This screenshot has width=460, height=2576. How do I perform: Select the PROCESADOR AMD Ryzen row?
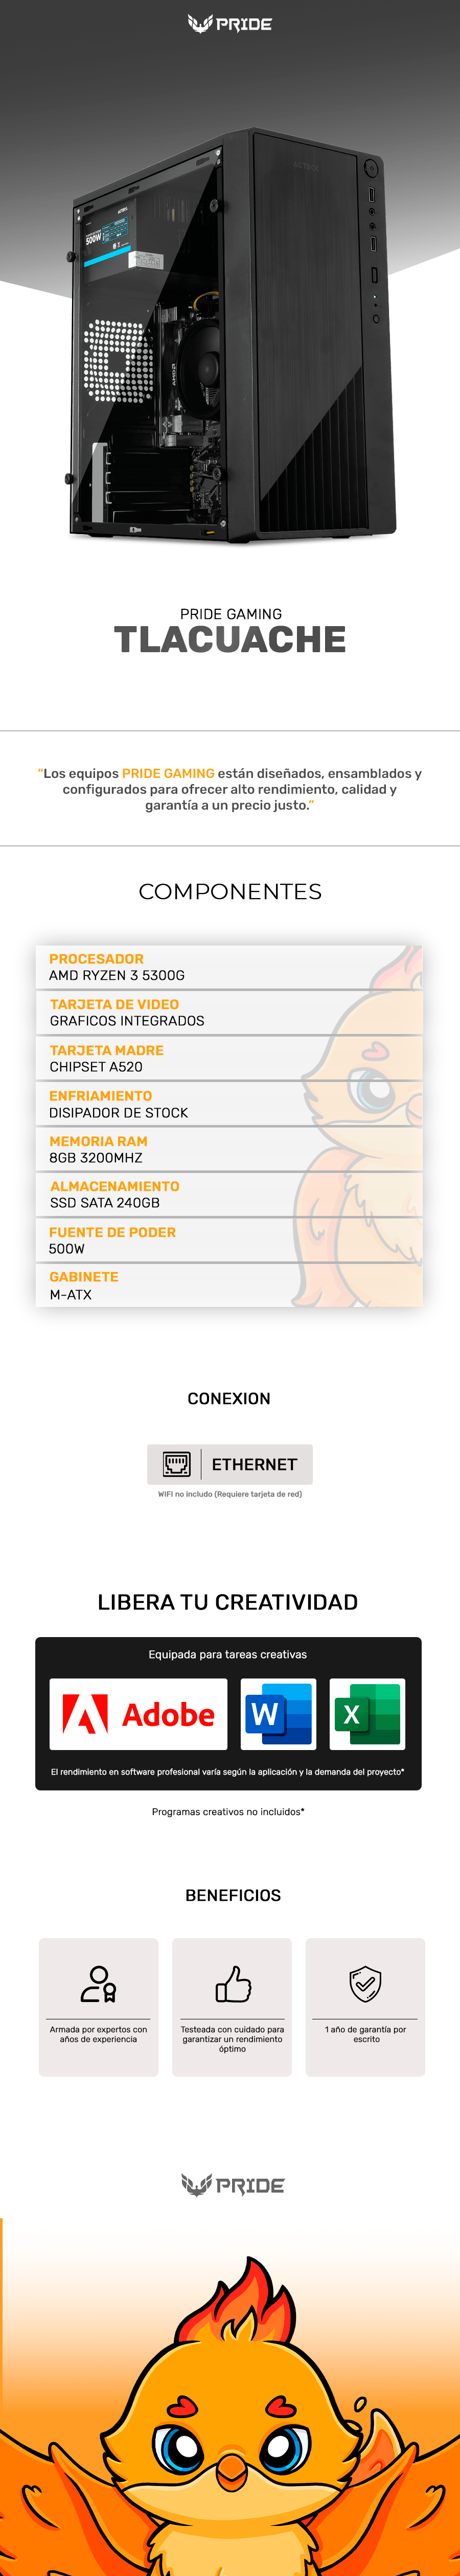pyautogui.click(x=229, y=967)
